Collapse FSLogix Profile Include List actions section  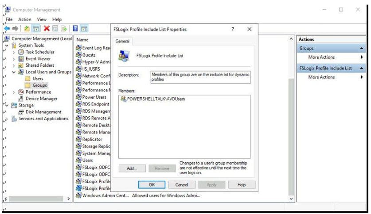361,68
